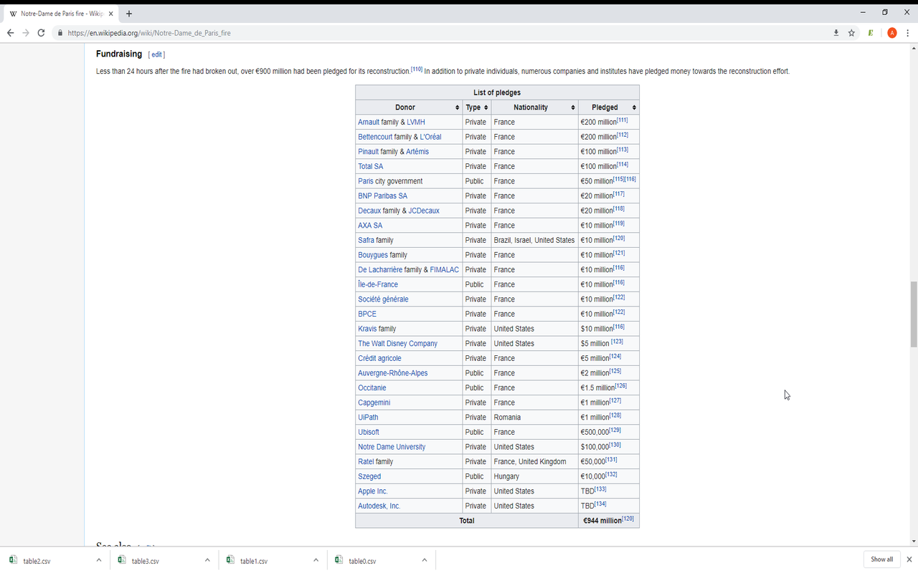Click the browser forward arrow
918x573 pixels.
(26, 33)
